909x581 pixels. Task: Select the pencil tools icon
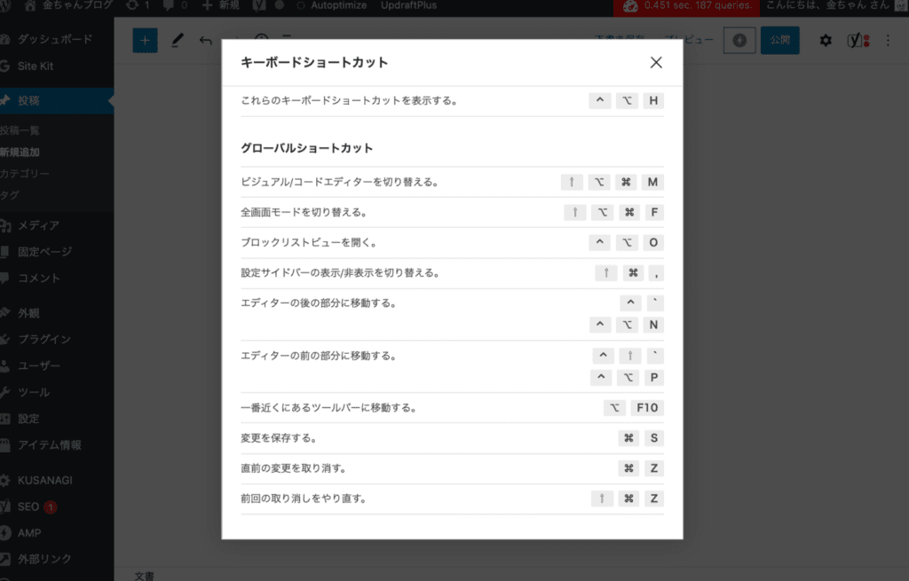pos(178,41)
